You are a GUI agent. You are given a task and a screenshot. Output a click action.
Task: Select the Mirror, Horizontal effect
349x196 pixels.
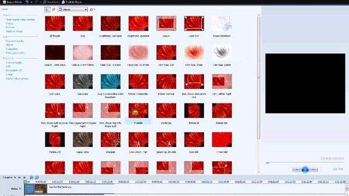138,82
